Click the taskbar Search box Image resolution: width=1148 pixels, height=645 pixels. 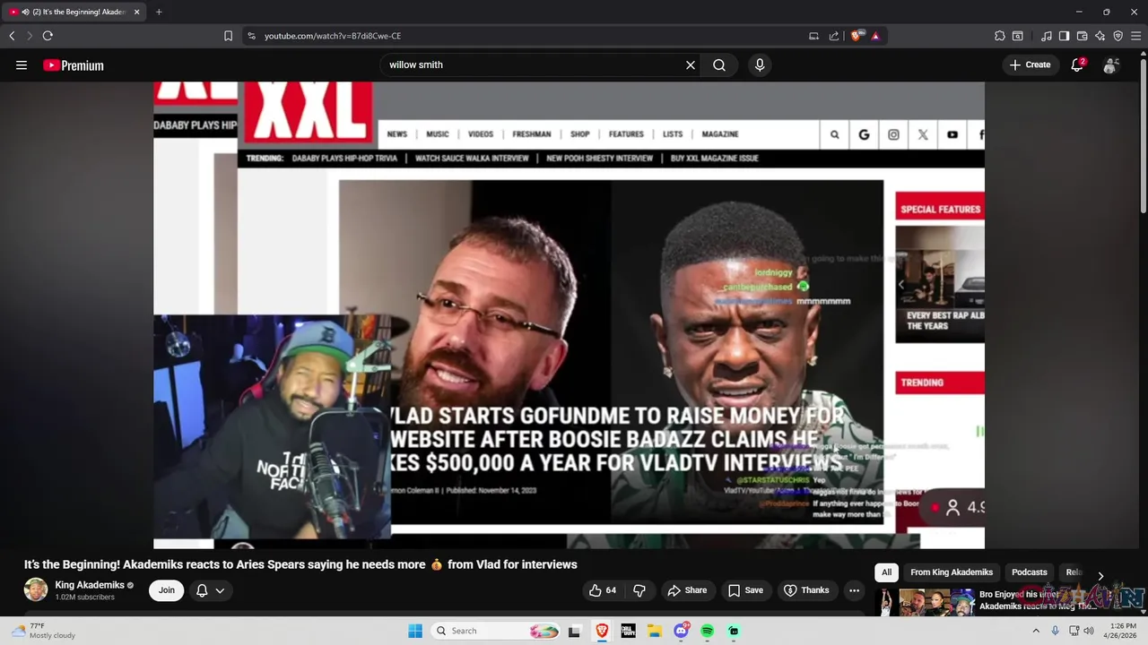(x=496, y=631)
